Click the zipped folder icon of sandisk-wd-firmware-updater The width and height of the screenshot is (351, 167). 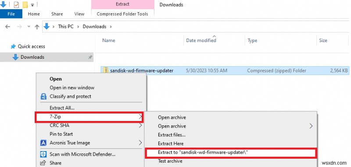coord(105,71)
